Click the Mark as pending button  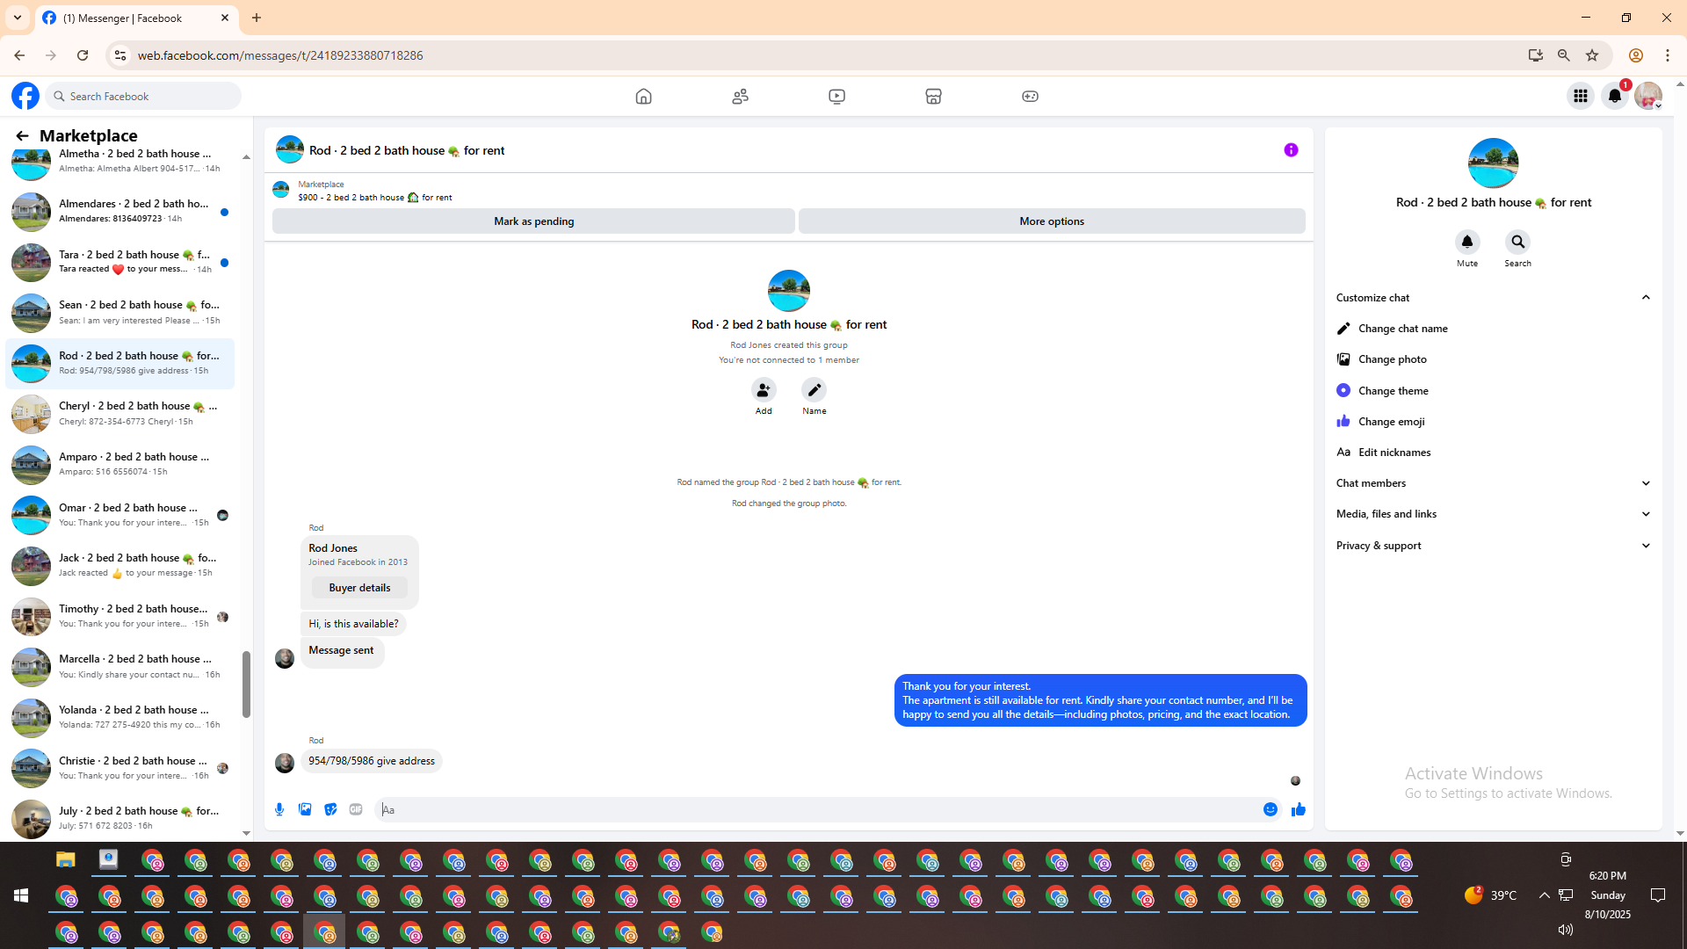[533, 221]
